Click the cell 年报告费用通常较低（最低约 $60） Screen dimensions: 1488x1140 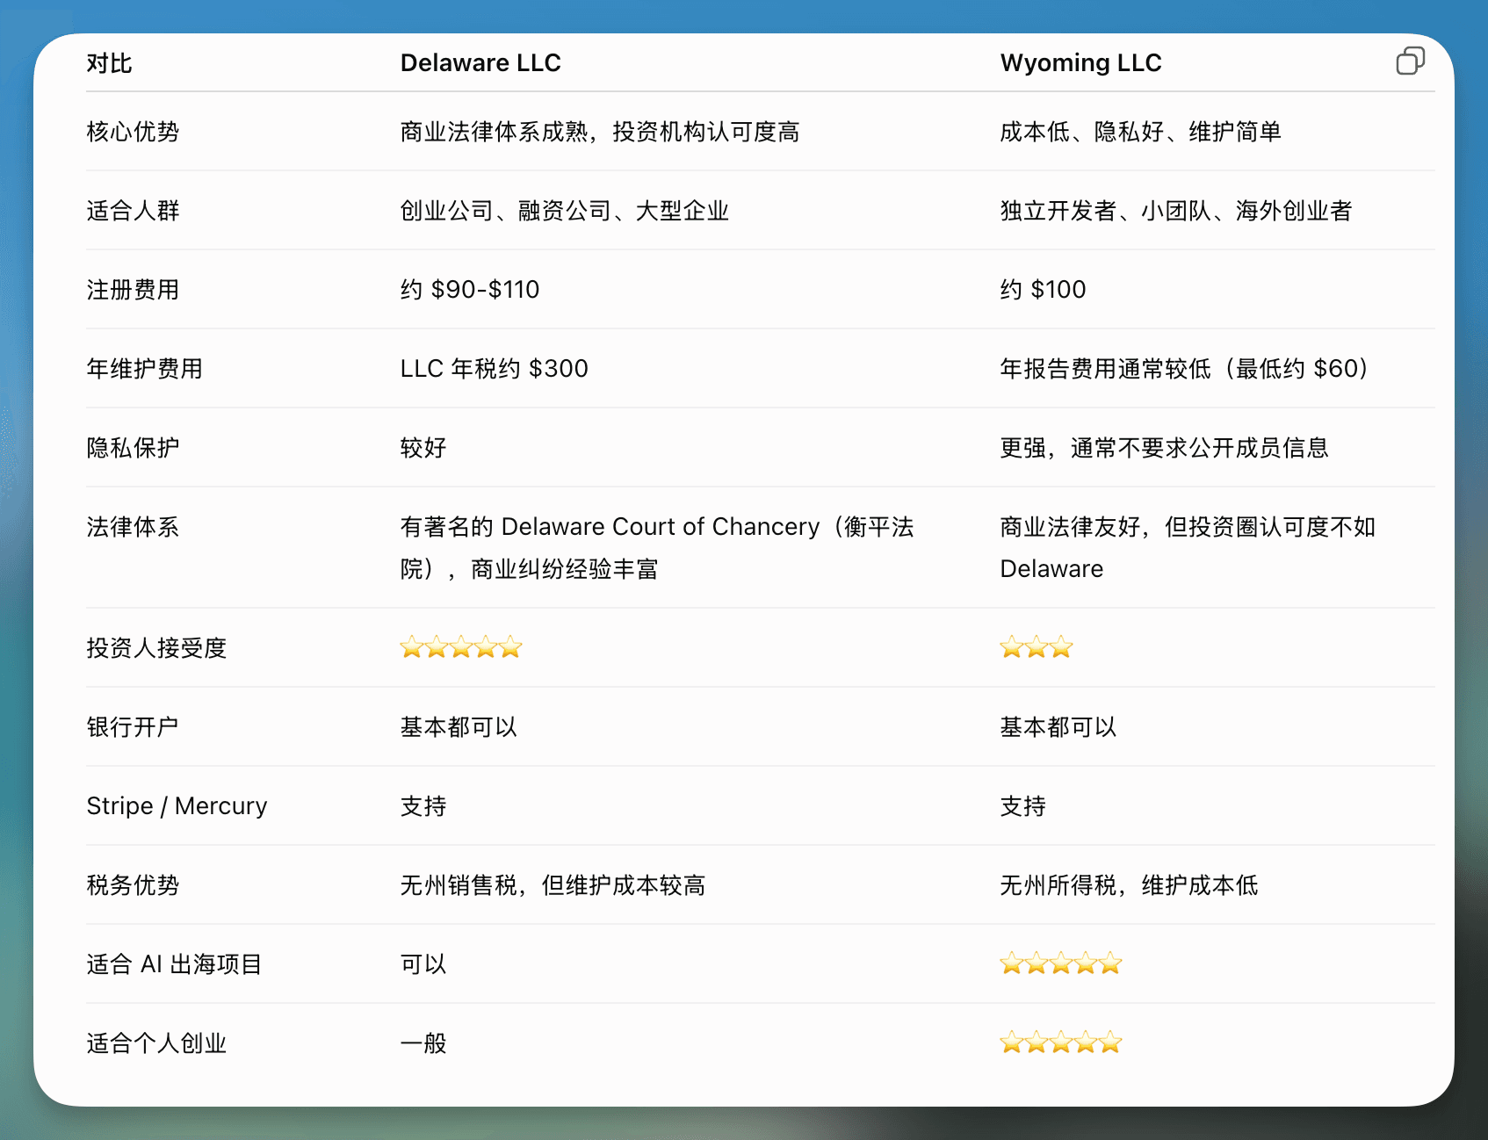pyautogui.click(x=1184, y=369)
